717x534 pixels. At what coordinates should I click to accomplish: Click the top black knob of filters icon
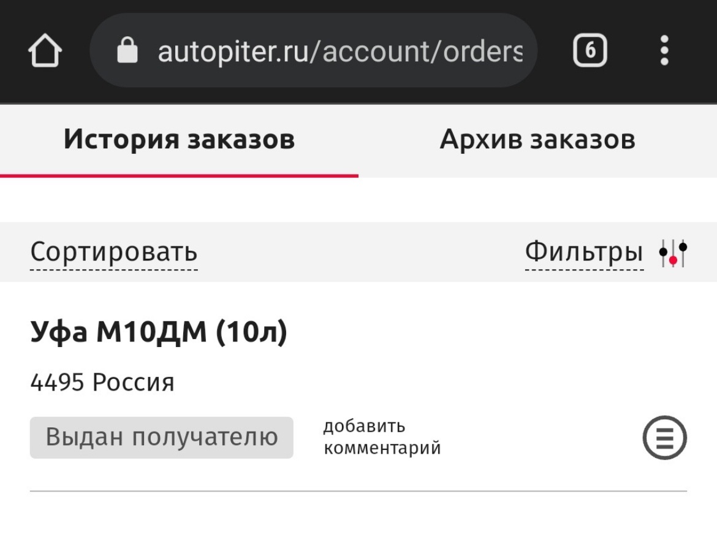coord(683,247)
